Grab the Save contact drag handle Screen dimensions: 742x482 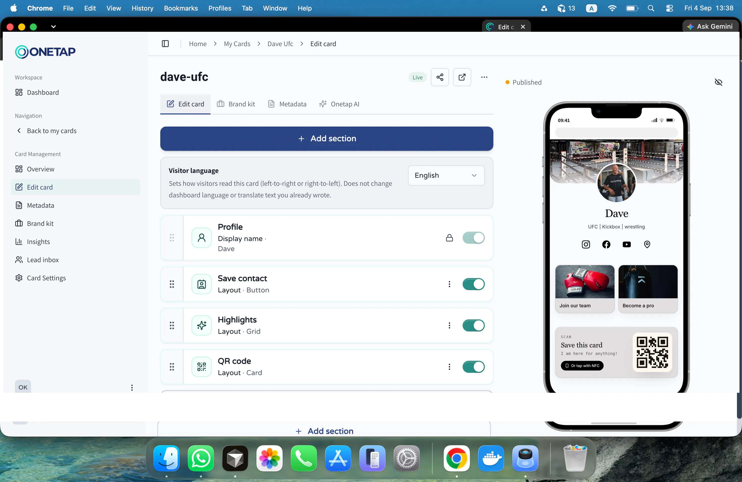coord(172,284)
